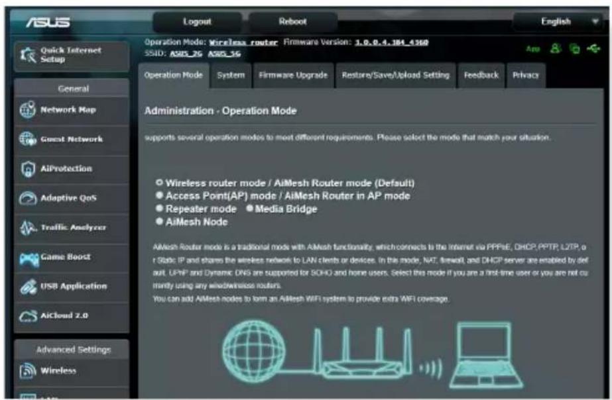Click the green App link

pyautogui.click(x=533, y=49)
